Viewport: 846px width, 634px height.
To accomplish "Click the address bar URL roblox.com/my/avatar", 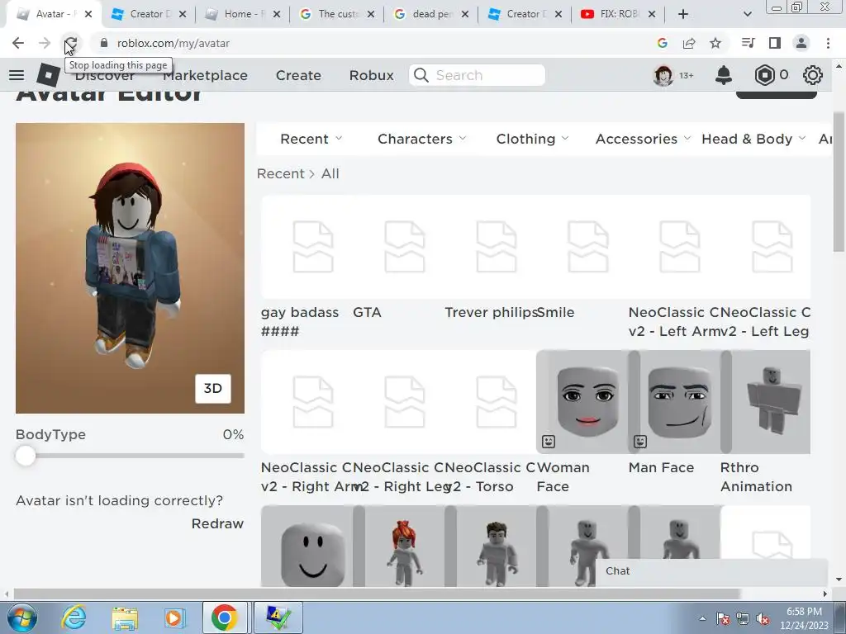I will click(x=173, y=43).
